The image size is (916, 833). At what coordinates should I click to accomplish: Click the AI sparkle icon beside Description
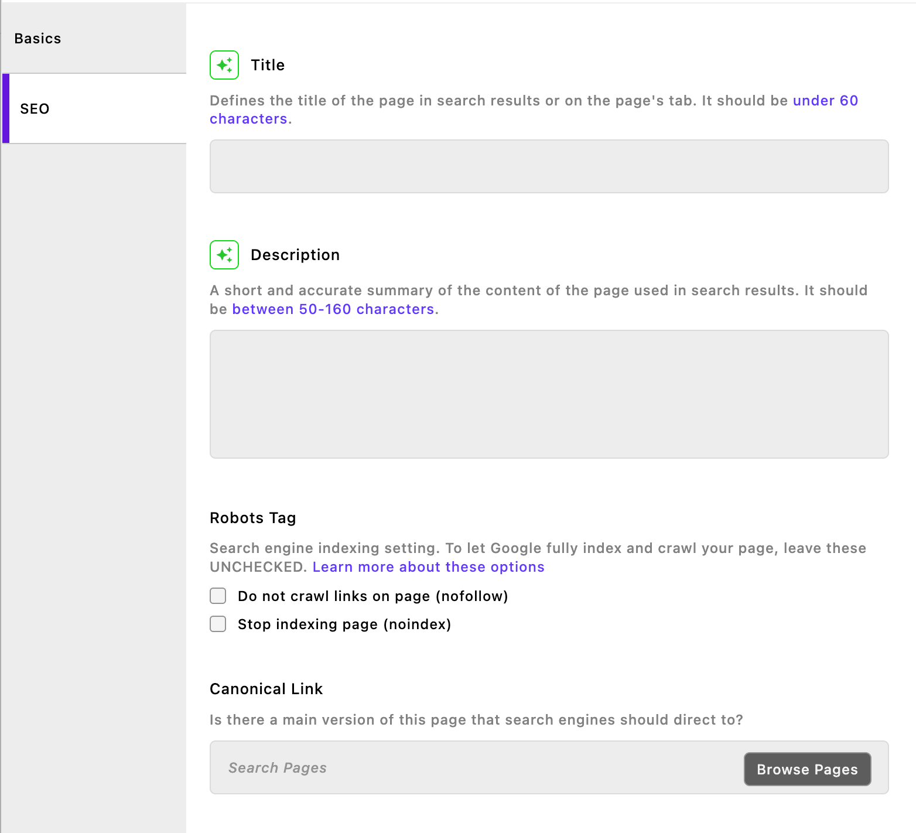224,255
